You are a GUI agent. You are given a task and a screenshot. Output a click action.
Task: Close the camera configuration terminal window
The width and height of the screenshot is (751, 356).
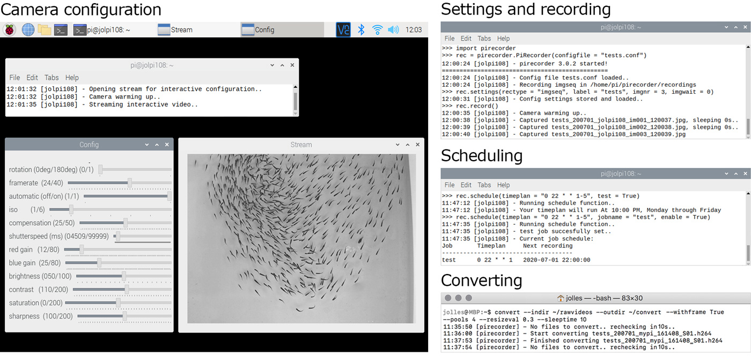[x=292, y=65]
